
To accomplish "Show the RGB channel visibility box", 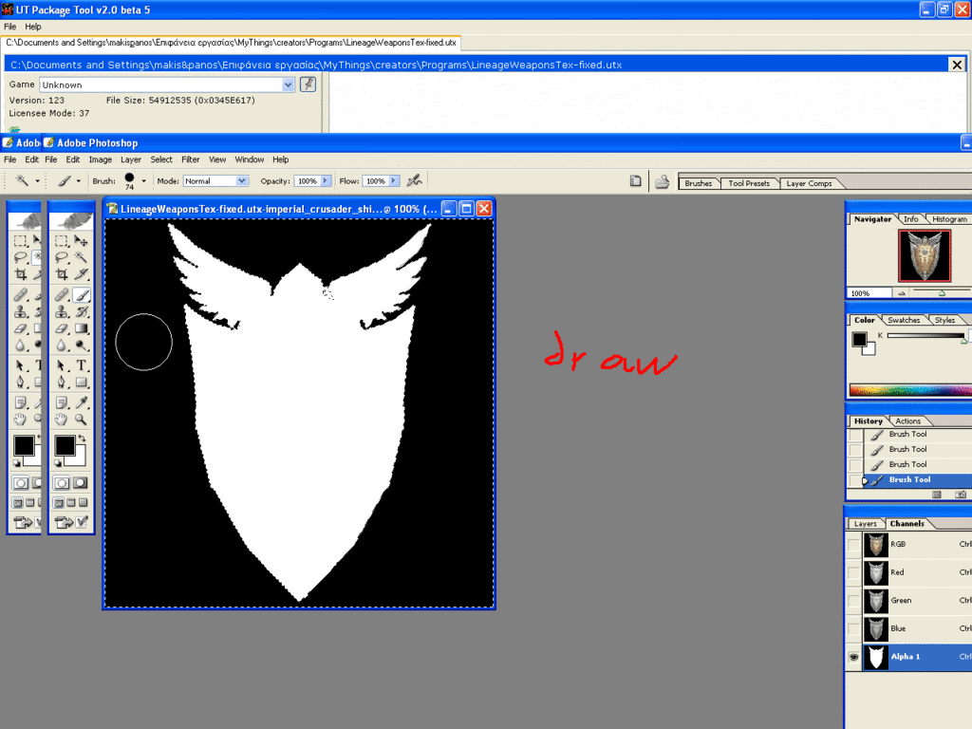I will pyautogui.click(x=854, y=545).
